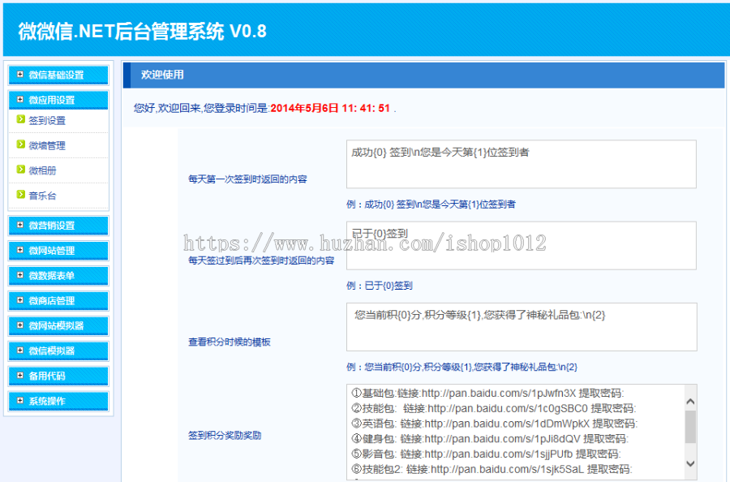Select the green icon next to 音乐台

tap(19, 195)
